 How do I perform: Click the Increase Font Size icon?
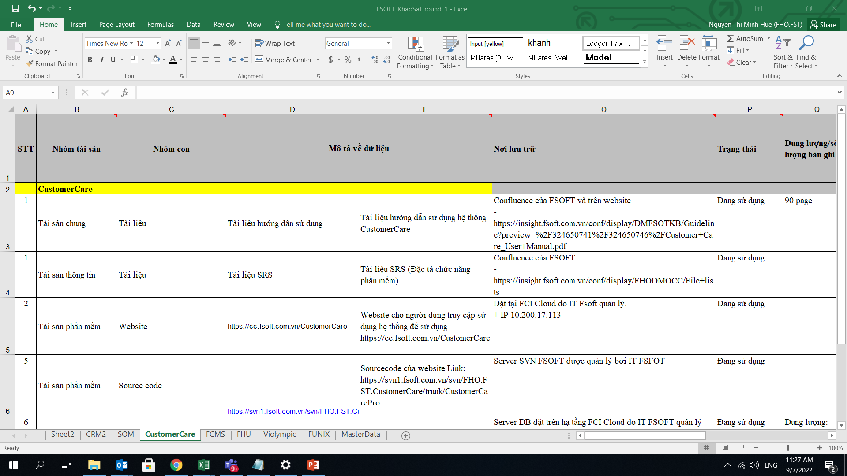tap(168, 43)
